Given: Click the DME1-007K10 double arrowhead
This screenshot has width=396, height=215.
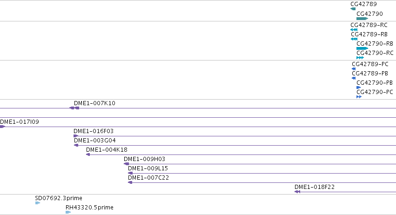Looking at the screenshot, I should tap(74, 108).
